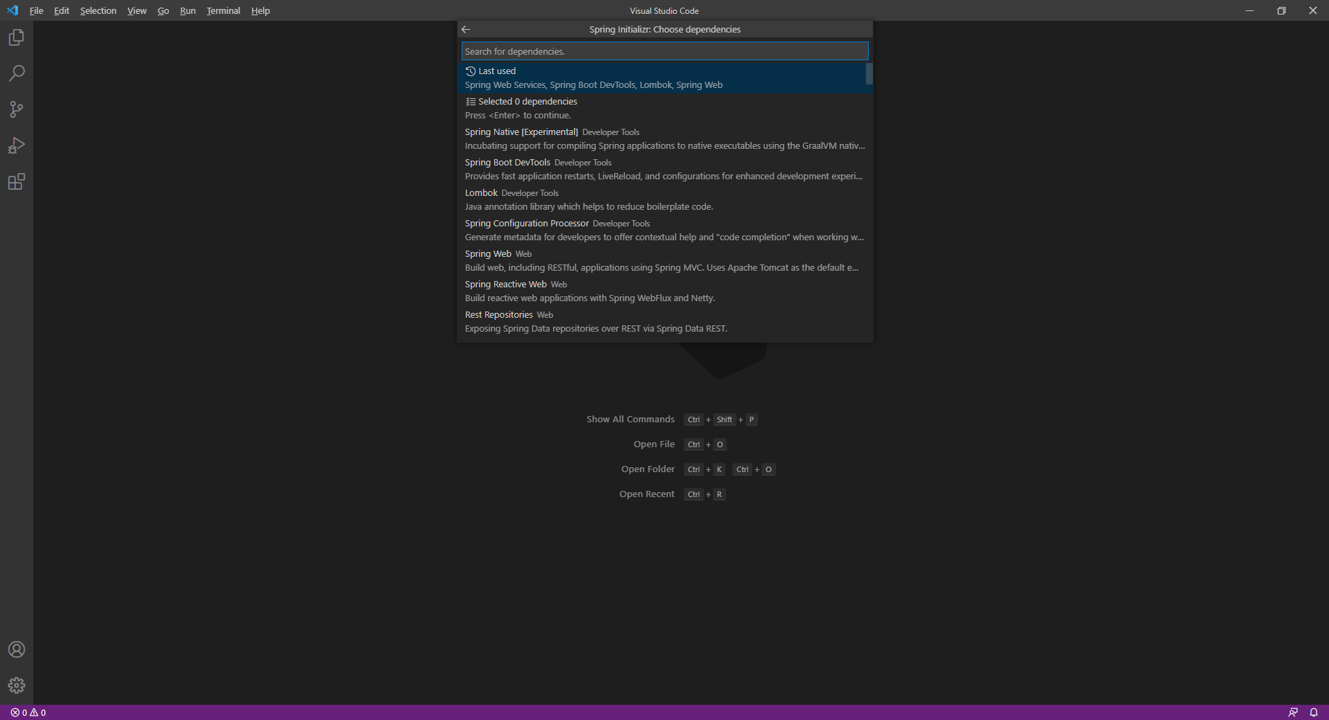This screenshot has height=720, width=1329.
Task: Open the Go menu
Action: 163,10
